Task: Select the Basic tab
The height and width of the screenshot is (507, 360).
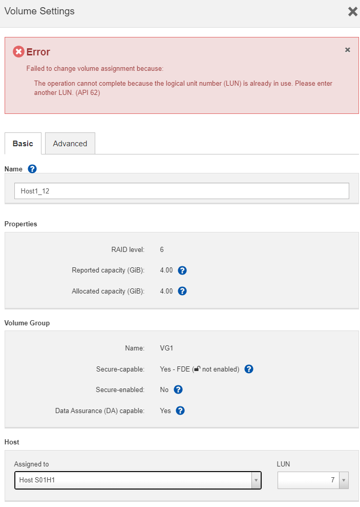Action: (23, 144)
